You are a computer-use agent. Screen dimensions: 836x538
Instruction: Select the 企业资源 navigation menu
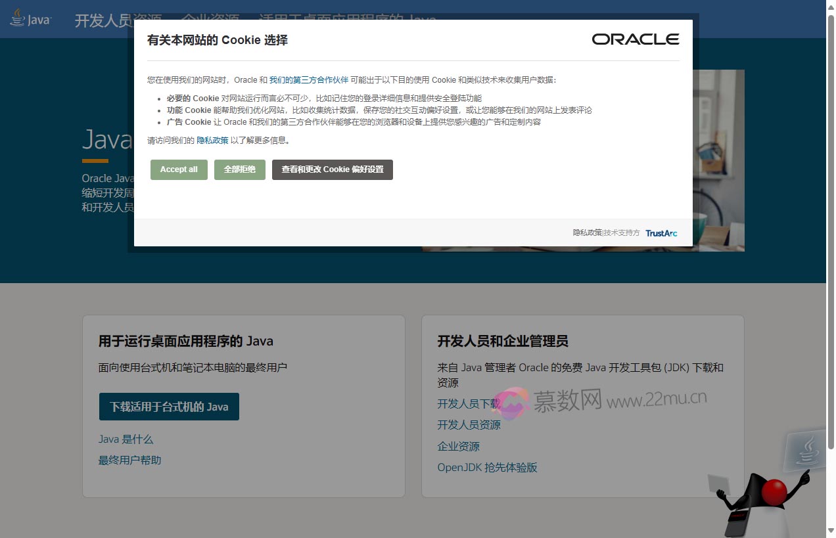tap(210, 20)
